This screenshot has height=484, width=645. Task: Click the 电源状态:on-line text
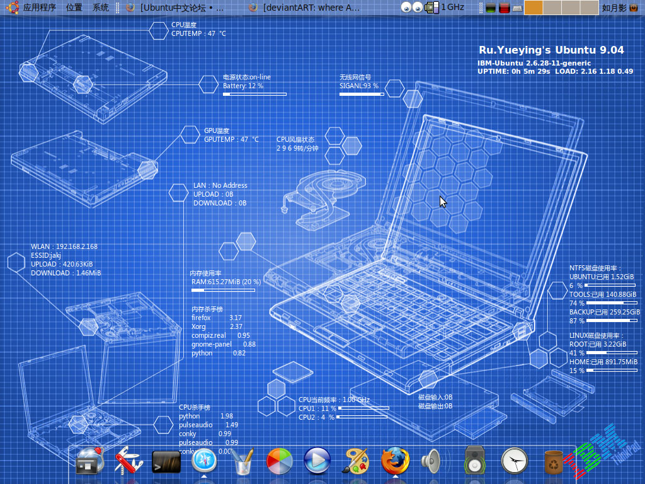[247, 77]
